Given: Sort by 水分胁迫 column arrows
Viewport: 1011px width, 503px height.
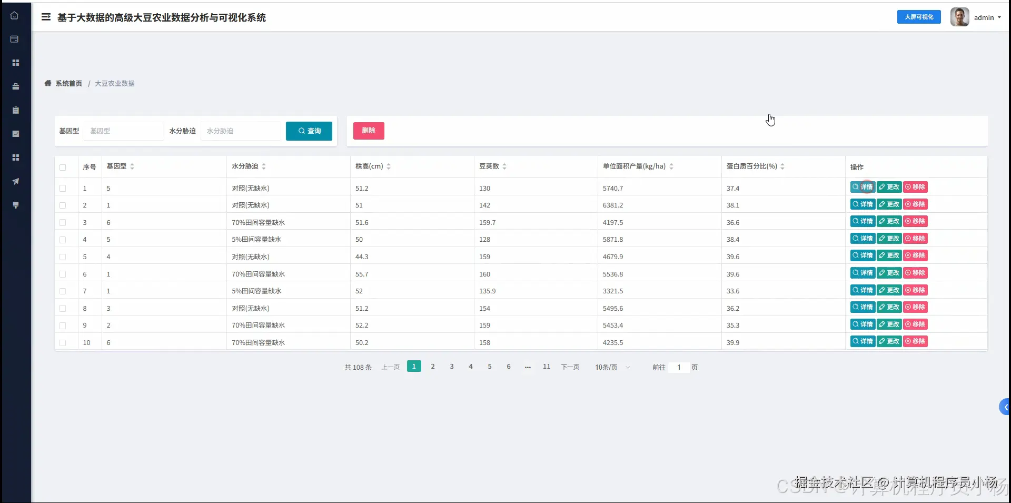Looking at the screenshot, I should 264,166.
